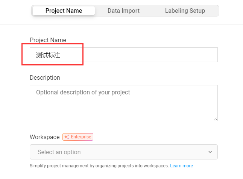Click the sparkle icon in Enterprise badge
Image resolution: width=243 pixels, height=179 pixels.
click(x=67, y=137)
